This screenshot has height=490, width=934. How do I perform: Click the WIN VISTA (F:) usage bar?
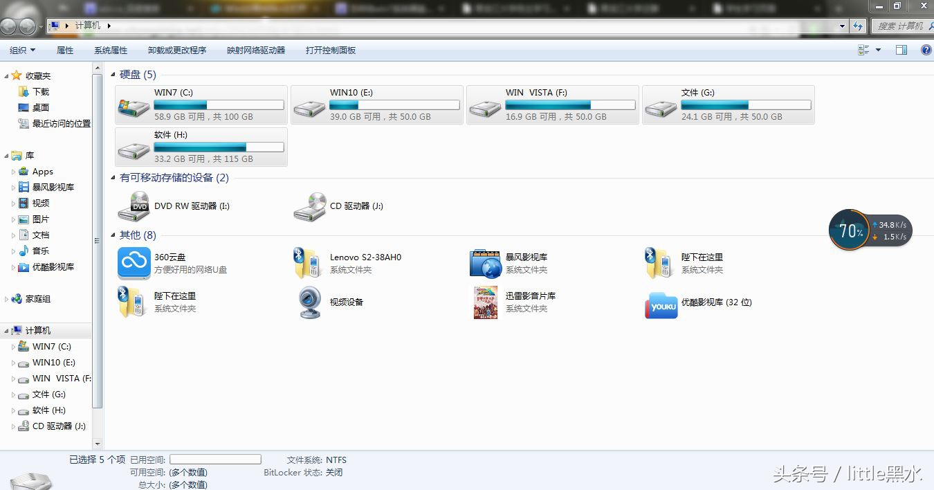(570, 105)
